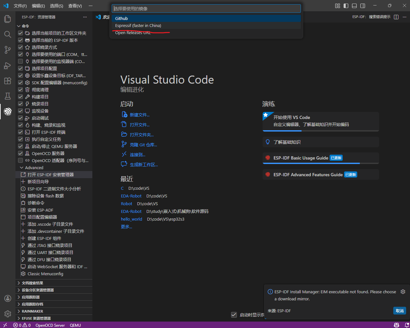
Task: Toggle the 启动时显示欢迎页 checkbox
Action: point(234,315)
